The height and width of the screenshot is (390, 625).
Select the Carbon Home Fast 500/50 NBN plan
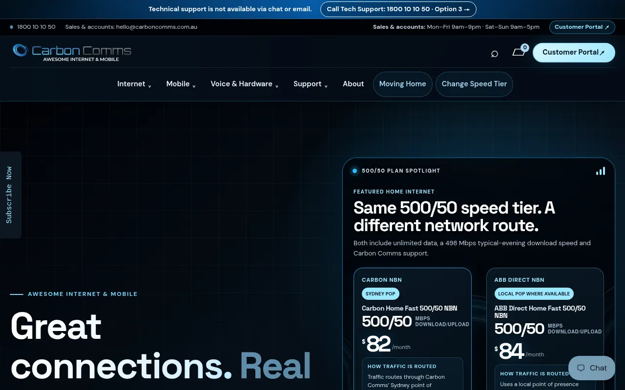click(409, 308)
